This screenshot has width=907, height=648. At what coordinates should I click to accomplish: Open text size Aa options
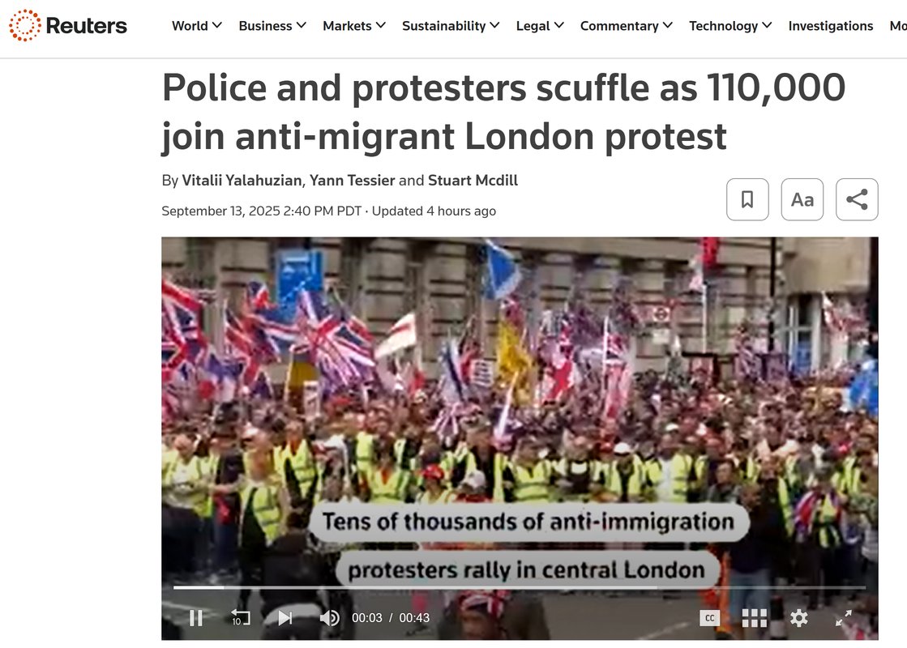[802, 199]
